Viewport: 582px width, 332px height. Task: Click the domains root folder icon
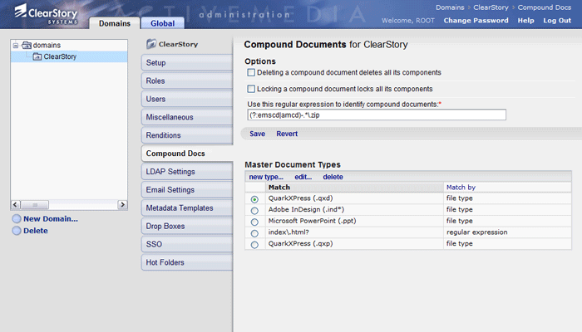coord(27,45)
